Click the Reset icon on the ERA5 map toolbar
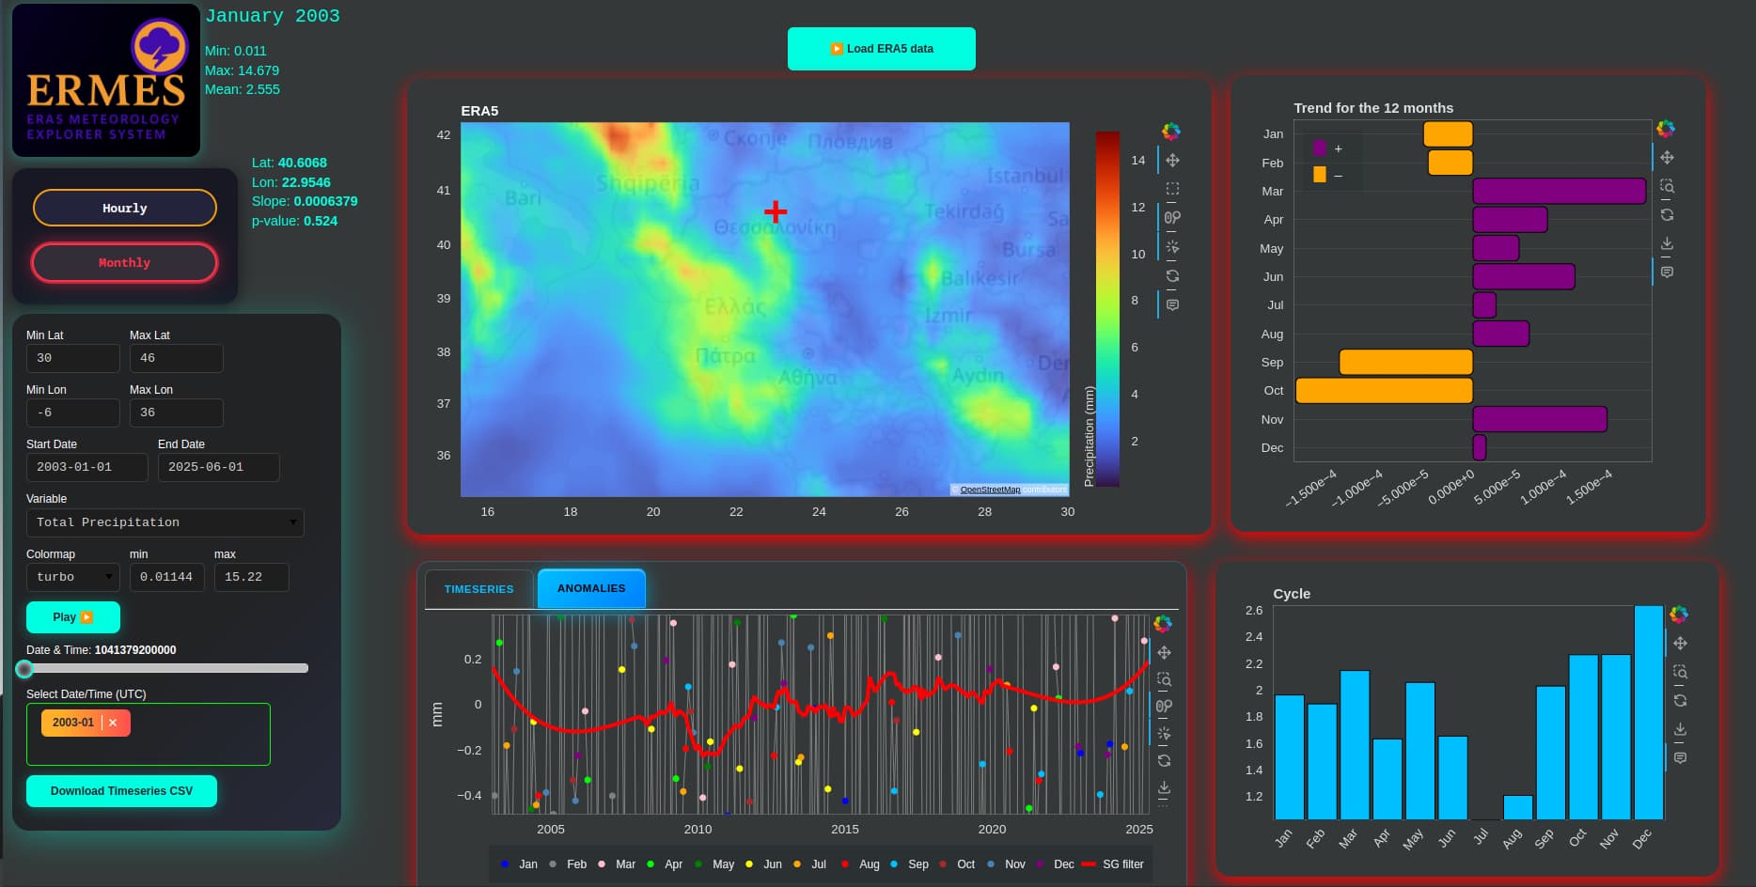This screenshot has height=887, width=1756. tap(1172, 276)
